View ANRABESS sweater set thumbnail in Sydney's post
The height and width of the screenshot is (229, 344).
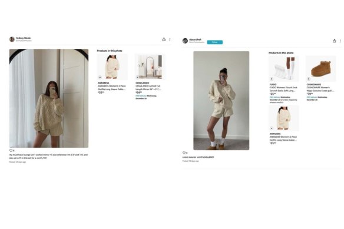pyautogui.click(x=113, y=67)
